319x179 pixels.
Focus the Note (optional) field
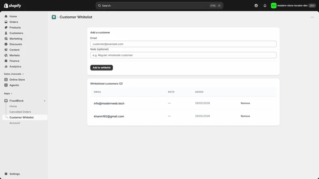(183, 55)
